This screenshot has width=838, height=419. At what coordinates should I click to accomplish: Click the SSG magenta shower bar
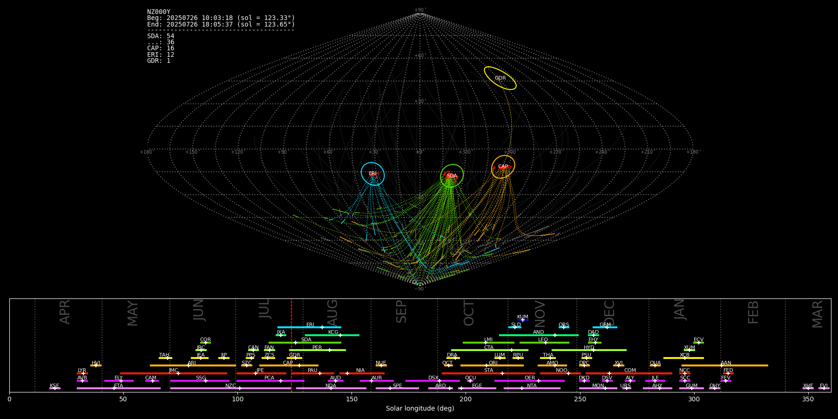[x=200, y=381]
